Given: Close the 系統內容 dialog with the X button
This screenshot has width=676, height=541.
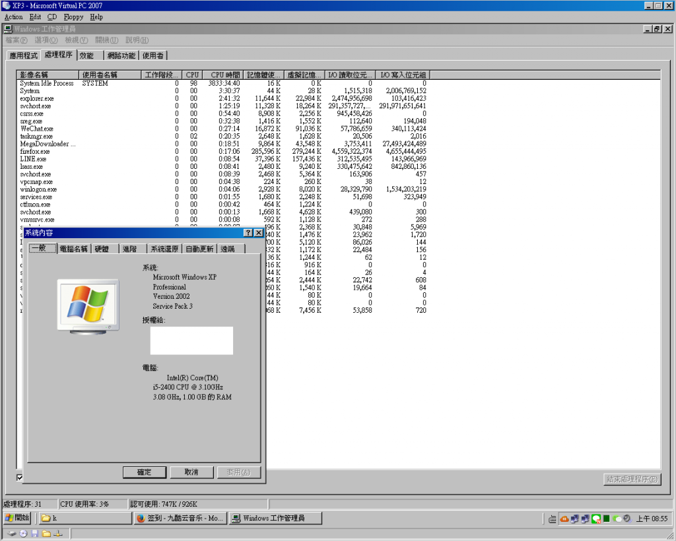Looking at the screenshot, I should coord(259,233).
